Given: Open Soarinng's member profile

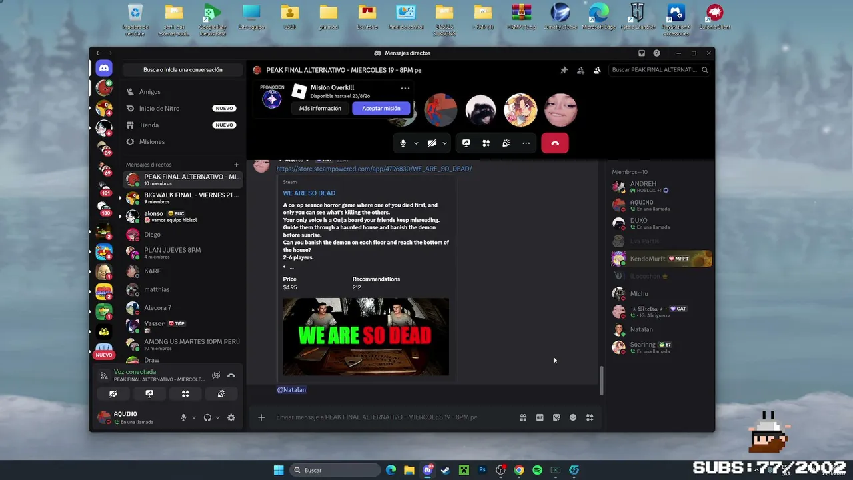Looking at the screenshot, I should pos(662,347).
